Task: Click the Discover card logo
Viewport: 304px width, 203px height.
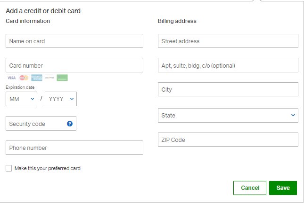Action: pyautogui.click(x=49, y=78)
